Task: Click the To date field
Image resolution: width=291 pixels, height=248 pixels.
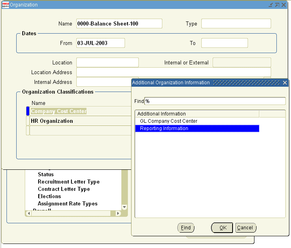Action: point(224,43)
